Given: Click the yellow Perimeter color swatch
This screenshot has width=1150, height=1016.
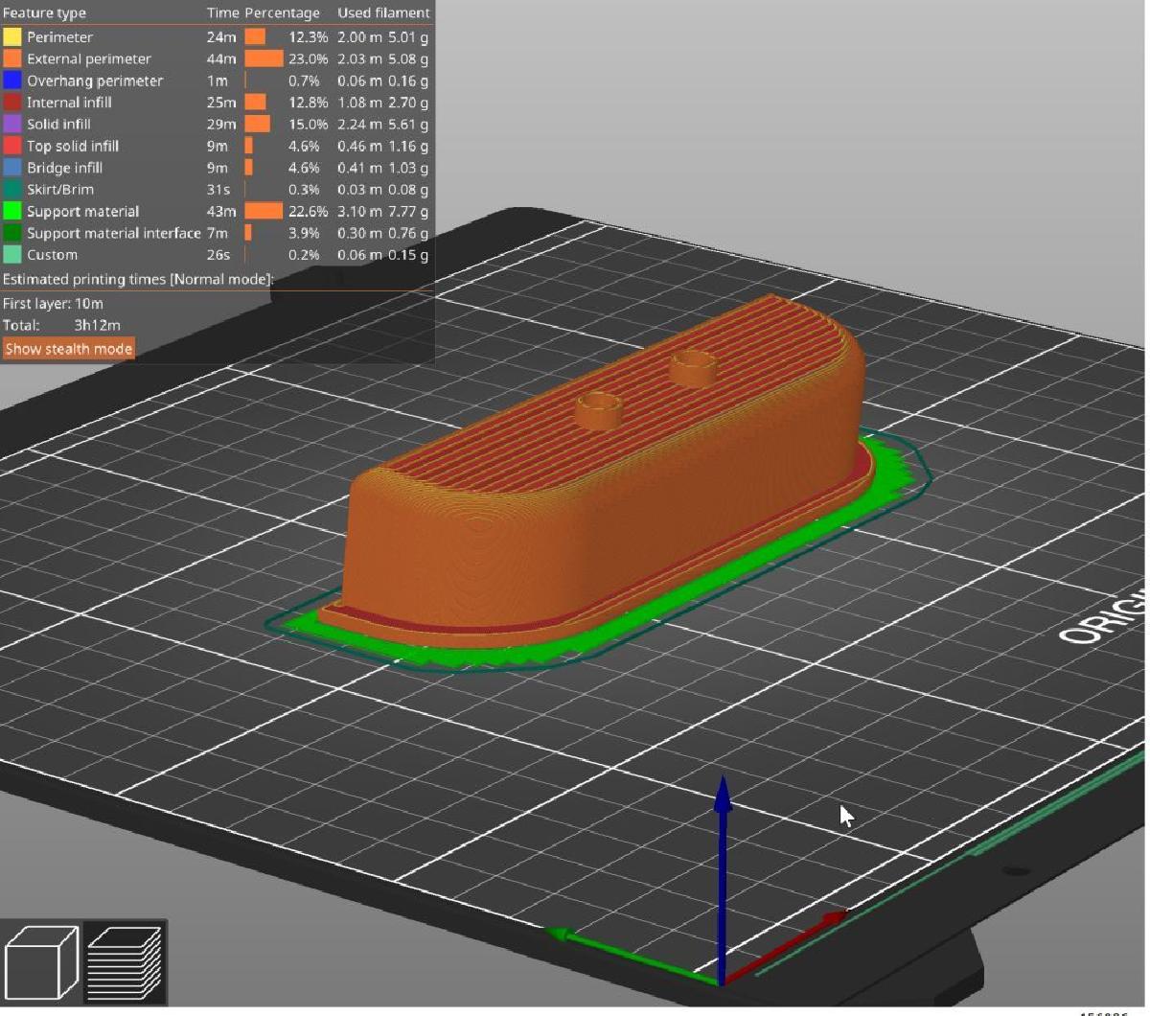Looking at the screenshot, I should pos(12,37).
